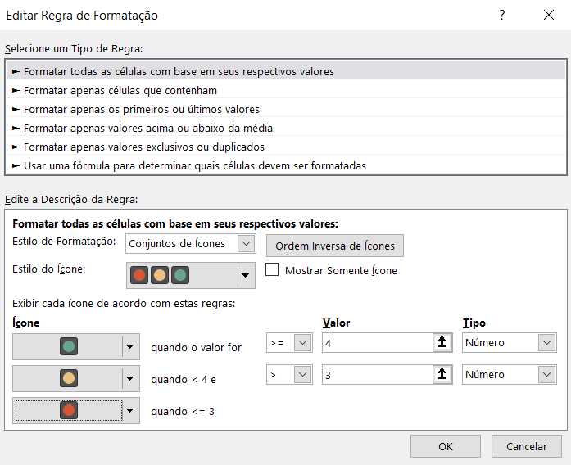
Task: Click the yellow light in Estilo do Ícone
Action: coord(160,275)
